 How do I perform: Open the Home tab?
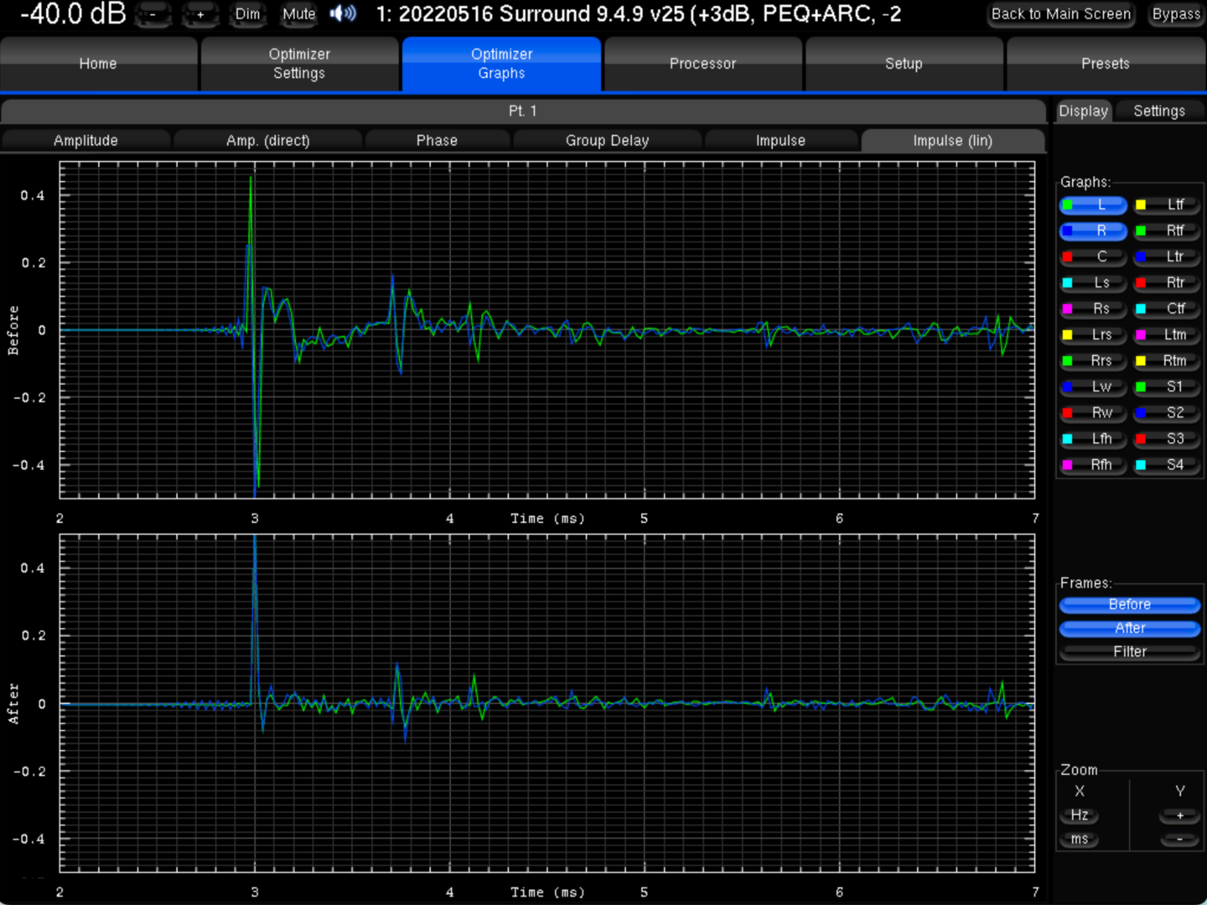pyautogui.click(x=98, y=64)
